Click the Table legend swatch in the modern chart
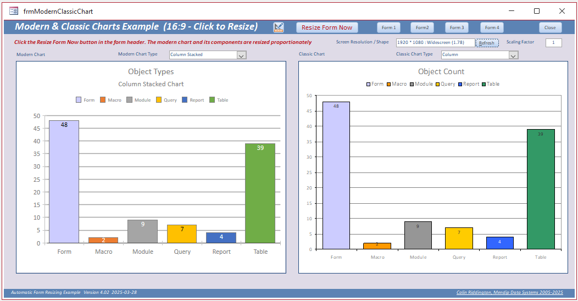The image size is (578, 301). [x=212, y=100]
